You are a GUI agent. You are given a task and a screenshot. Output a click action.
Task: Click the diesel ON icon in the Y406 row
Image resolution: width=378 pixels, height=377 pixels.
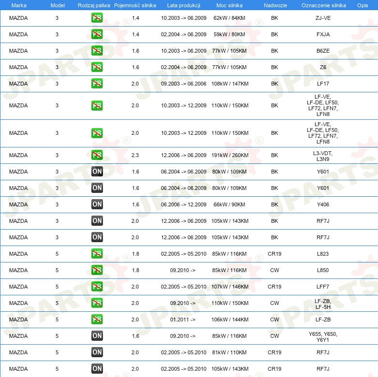pyautogui.click(x=97, y=204)
